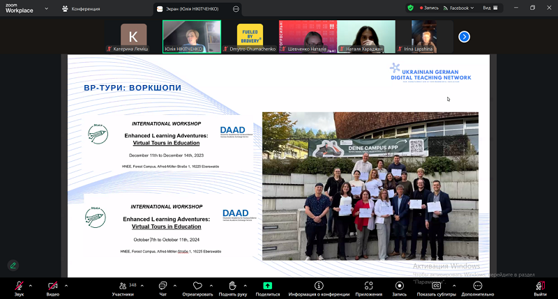Raise hand with Поднять руку
Image resolution: width=558 pixels, height=299 pixels.
[232, 287]
